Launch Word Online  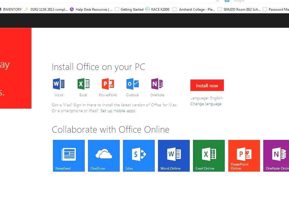point(174,155)
